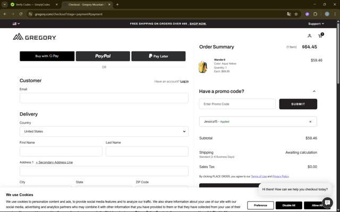Screen dimensions: 340x212
Task: Expand the Support menu
Action: [x=316, y=24]
